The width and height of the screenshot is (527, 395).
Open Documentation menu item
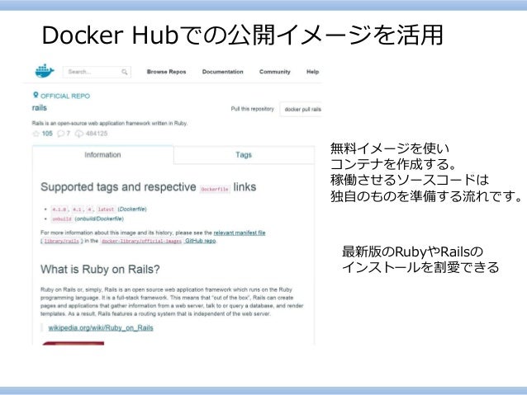pyautogui.click(x=222, y=72)
